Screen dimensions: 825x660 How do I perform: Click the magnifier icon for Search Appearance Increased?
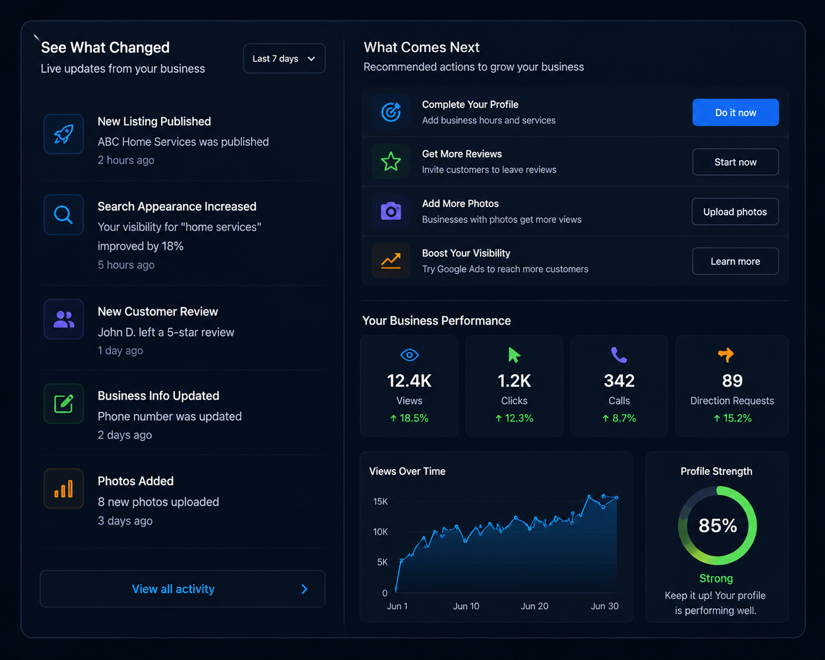64,215
